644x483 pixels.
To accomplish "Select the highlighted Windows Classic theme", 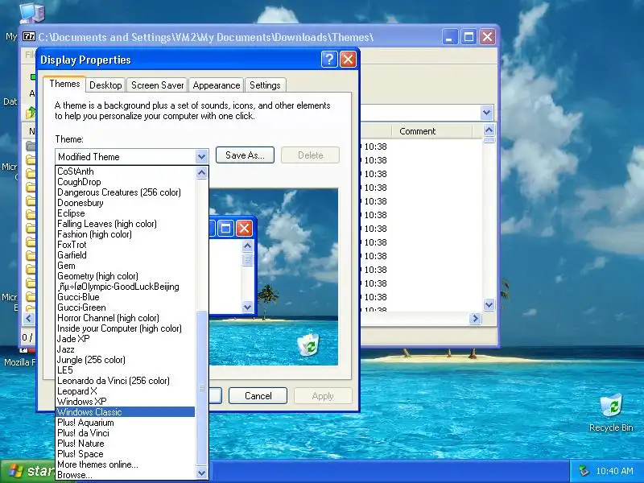I will 126,412.
